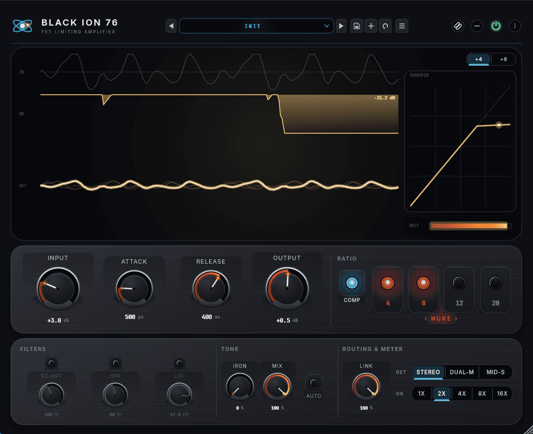
Task: Click the IRON tone knob
Action: pos(240,386)
